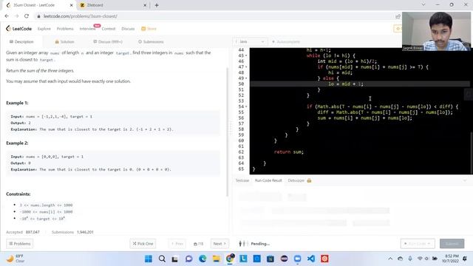The image size is (473, 266).
Task: Click the Constraints heading
Action: tap(18, 194)
